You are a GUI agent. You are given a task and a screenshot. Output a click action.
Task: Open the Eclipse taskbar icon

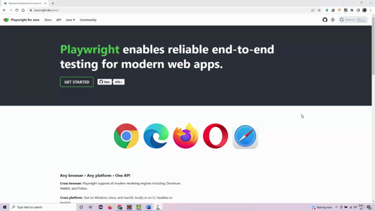click(x=100, y=207)
